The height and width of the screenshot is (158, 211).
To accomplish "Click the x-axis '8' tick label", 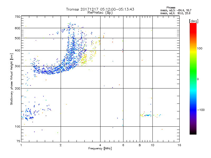I will 140,145.
